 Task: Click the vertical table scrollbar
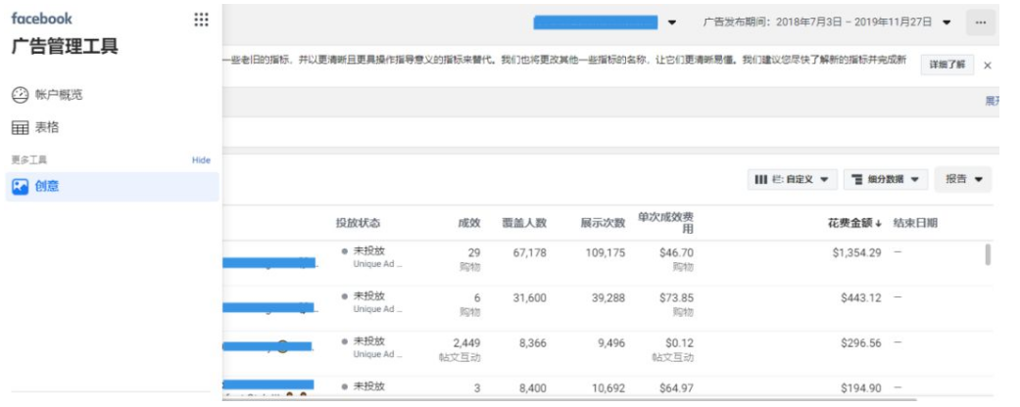[x=988, y=254]
